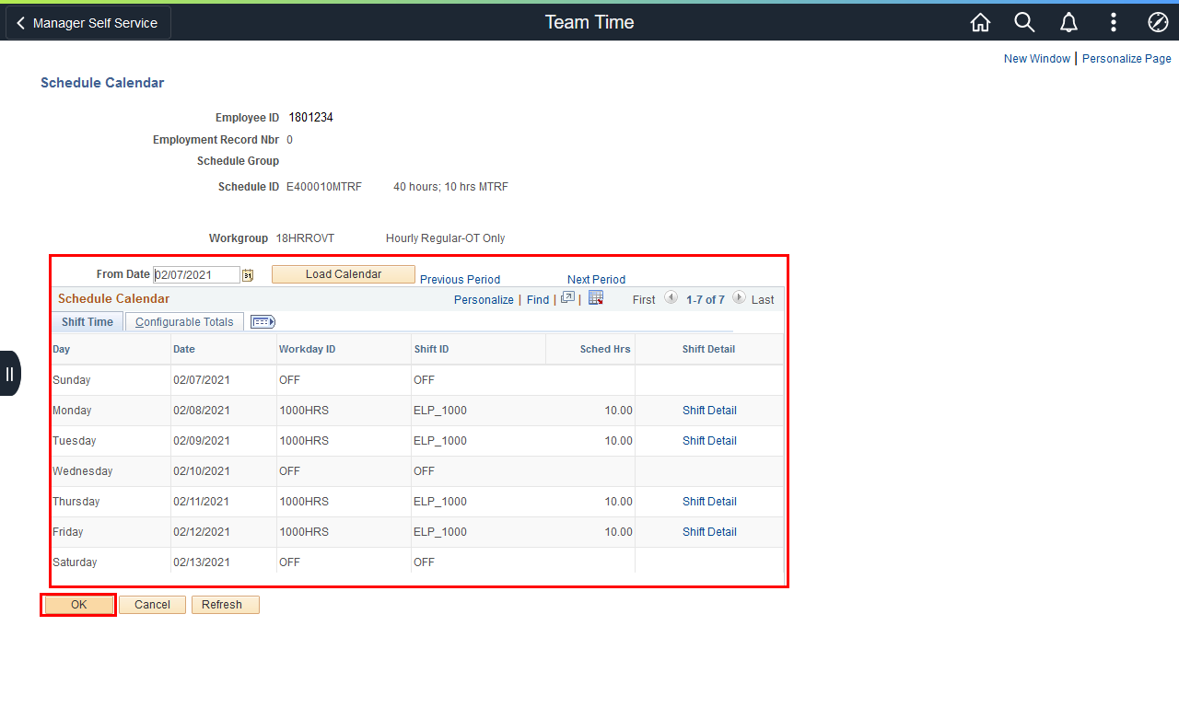This screenshot has height=707, width=1179.
Task: Open the global Search icon
Action: click(x=1024, y=22)
